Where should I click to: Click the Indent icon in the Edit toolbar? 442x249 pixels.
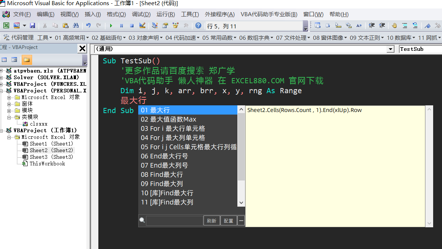372,26
